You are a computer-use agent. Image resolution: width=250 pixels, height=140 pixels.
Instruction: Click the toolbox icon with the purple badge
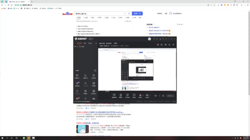(x=77, y=83)
